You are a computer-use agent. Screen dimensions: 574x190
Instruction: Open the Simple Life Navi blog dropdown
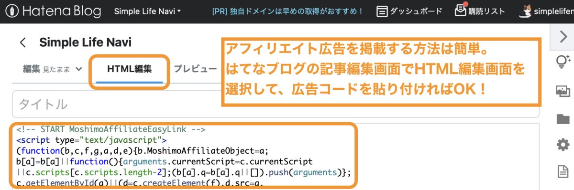[147, 11]
